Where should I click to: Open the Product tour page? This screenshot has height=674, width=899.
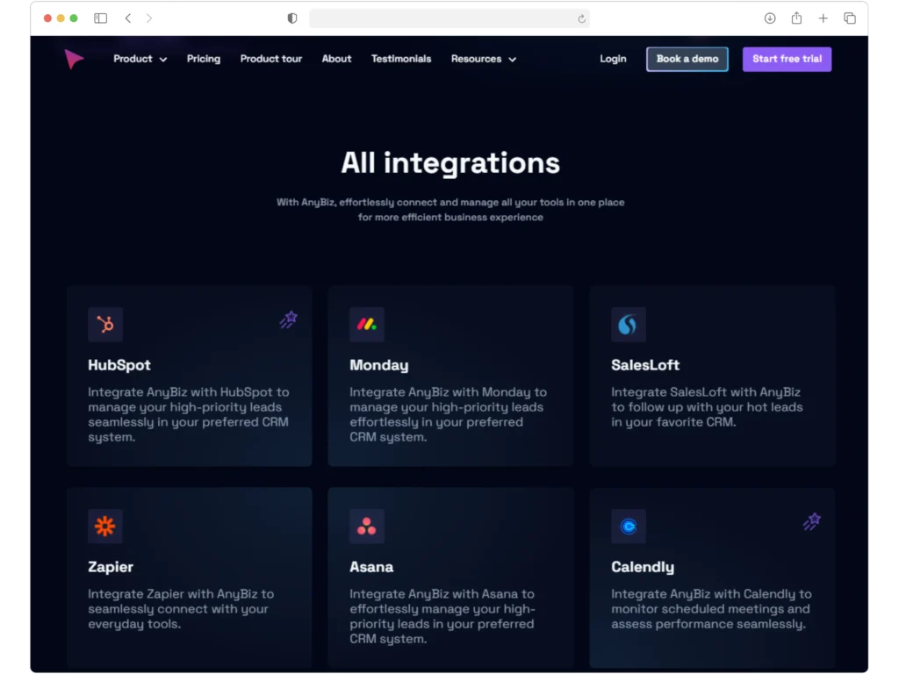click(x=271, y=59)
